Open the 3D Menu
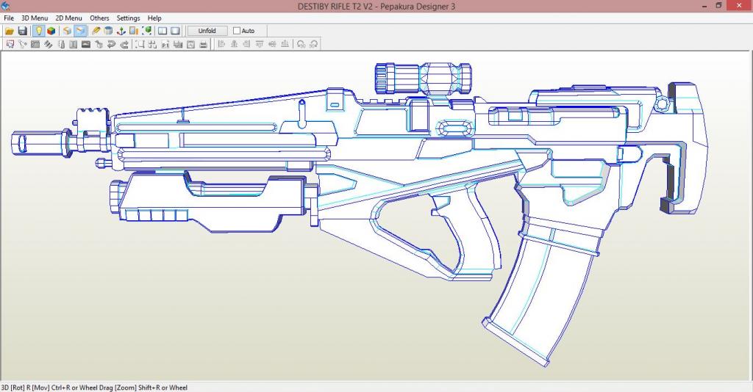The image size is (753, 392). 35,18
